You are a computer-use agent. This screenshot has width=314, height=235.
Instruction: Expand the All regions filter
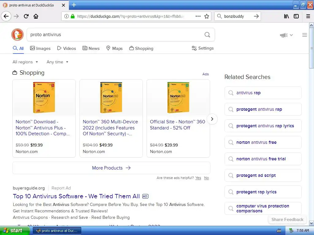[x=25, y=62]
